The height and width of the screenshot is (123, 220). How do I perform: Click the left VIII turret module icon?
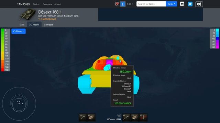click(x=91, y=118)
